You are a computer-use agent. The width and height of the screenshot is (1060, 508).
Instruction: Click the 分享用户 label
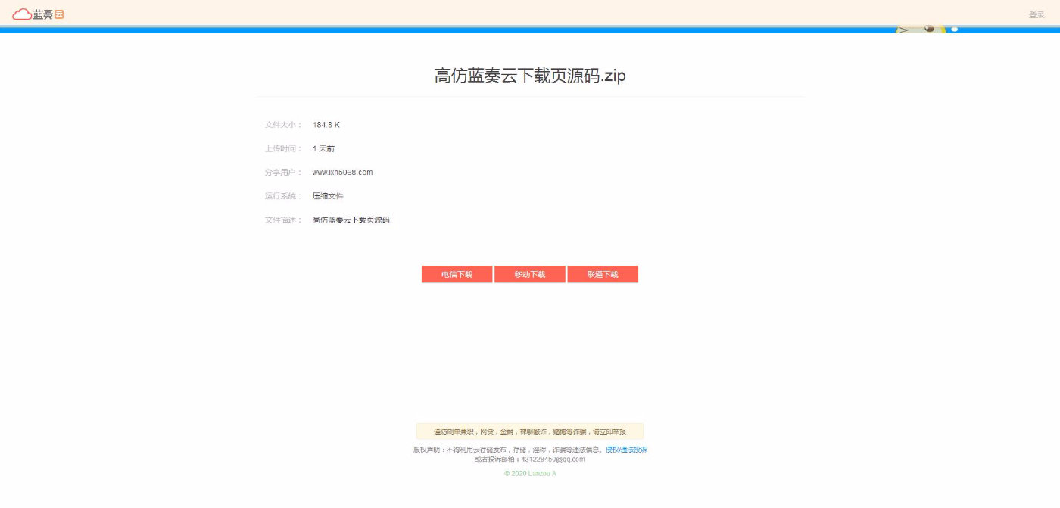pos(283,173)
